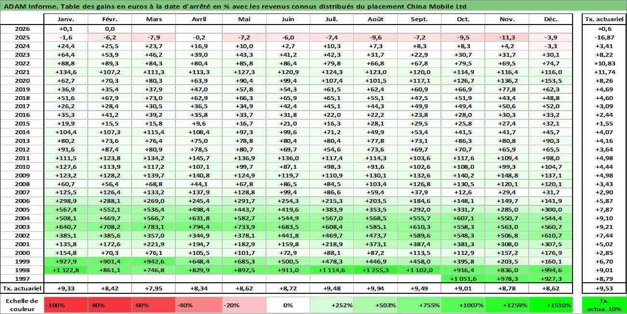Click the 'Tx. actuariel' bottom row label

click(x=22, y=289)
